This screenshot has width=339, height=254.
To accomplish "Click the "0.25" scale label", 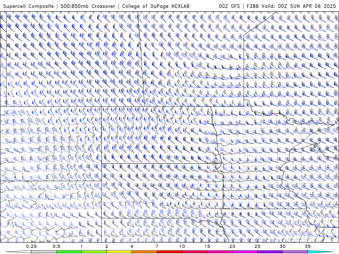I will pyautogui.click(x=31, y=246).
